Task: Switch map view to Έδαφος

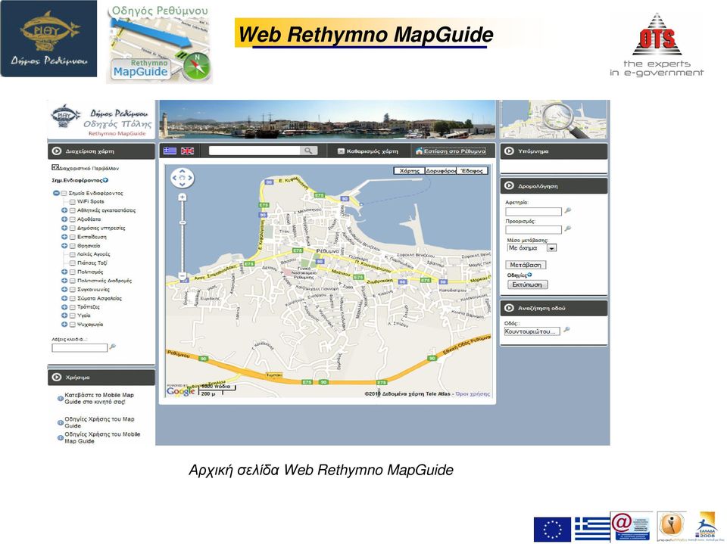Action: click(x=472, y=171)
